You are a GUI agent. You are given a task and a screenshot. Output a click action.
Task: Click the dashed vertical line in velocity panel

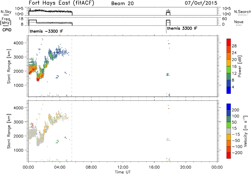click(x=72, y=131)
